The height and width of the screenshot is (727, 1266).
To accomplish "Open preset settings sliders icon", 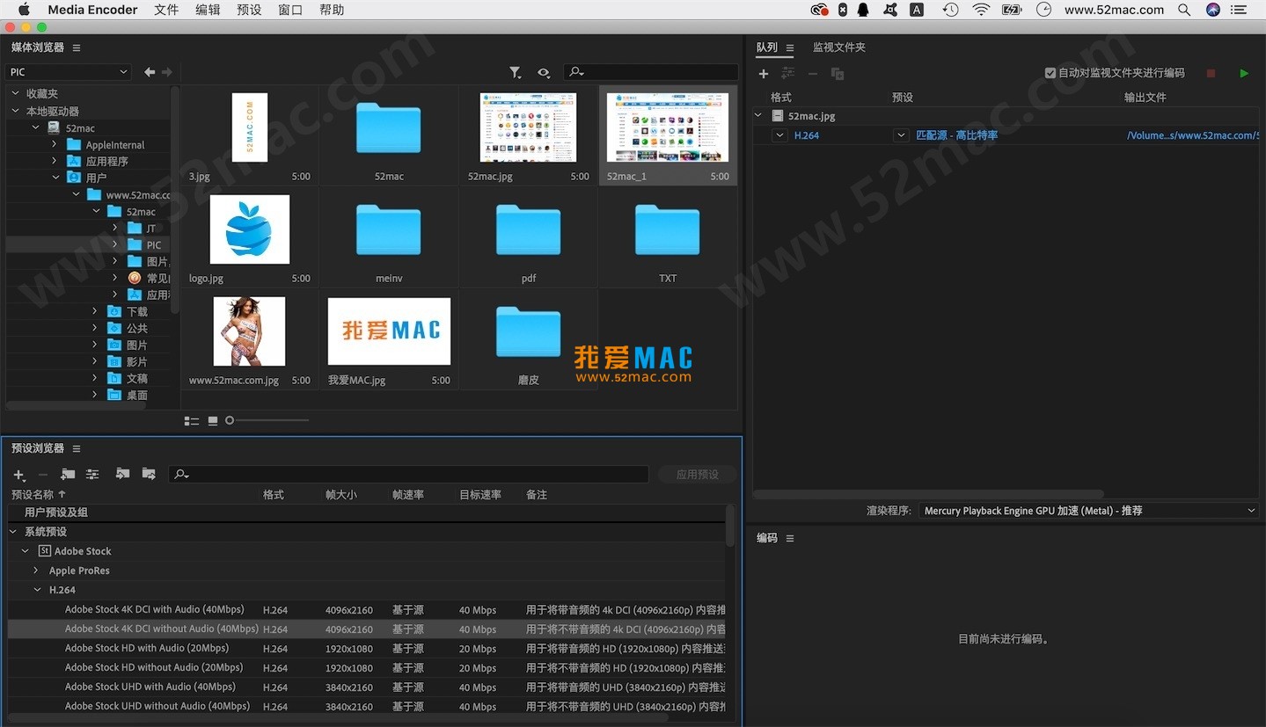I will coord(92,475).
